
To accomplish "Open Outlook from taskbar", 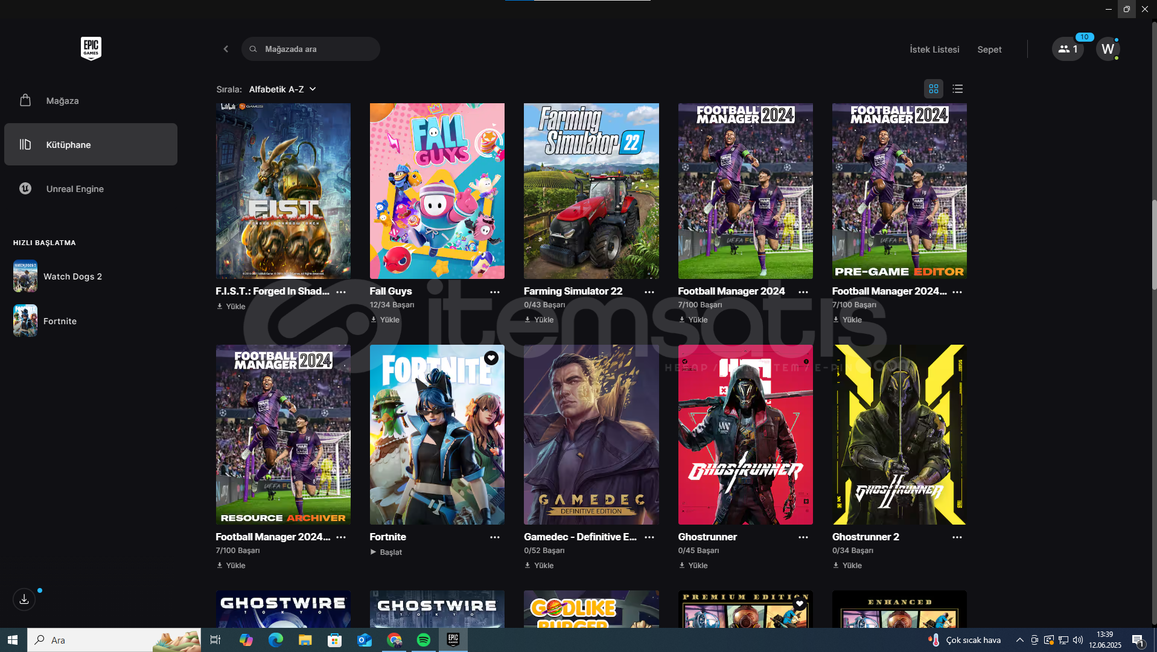I will tap(364, 640).
